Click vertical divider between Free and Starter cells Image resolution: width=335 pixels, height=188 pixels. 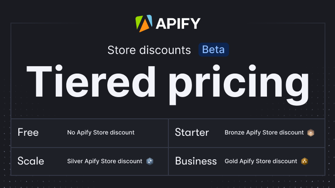[x=168, y=133]
